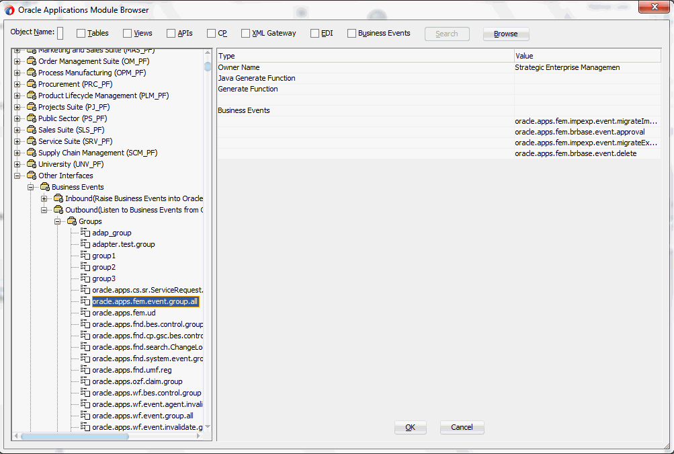Expand the Projects Suite node

17,107
